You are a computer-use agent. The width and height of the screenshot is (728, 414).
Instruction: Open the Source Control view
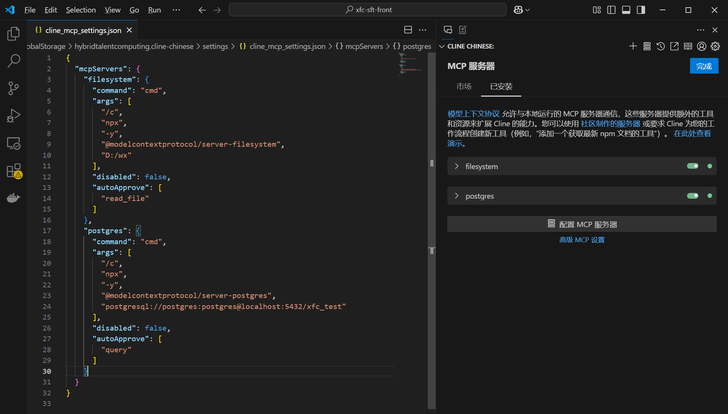[x=14, y=88]
